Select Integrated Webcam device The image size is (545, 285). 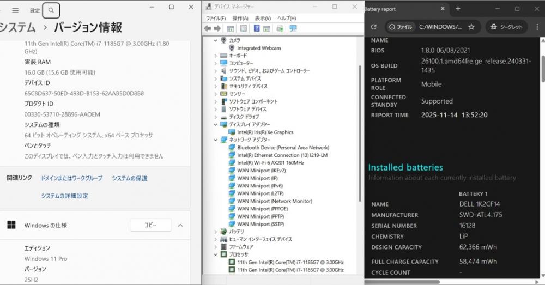coord(259,48)
